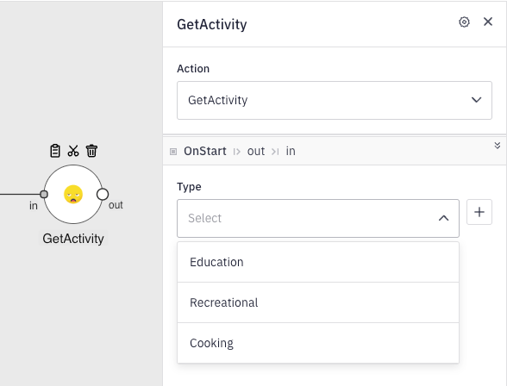Click the sad emoji node icon

[73, 195]
